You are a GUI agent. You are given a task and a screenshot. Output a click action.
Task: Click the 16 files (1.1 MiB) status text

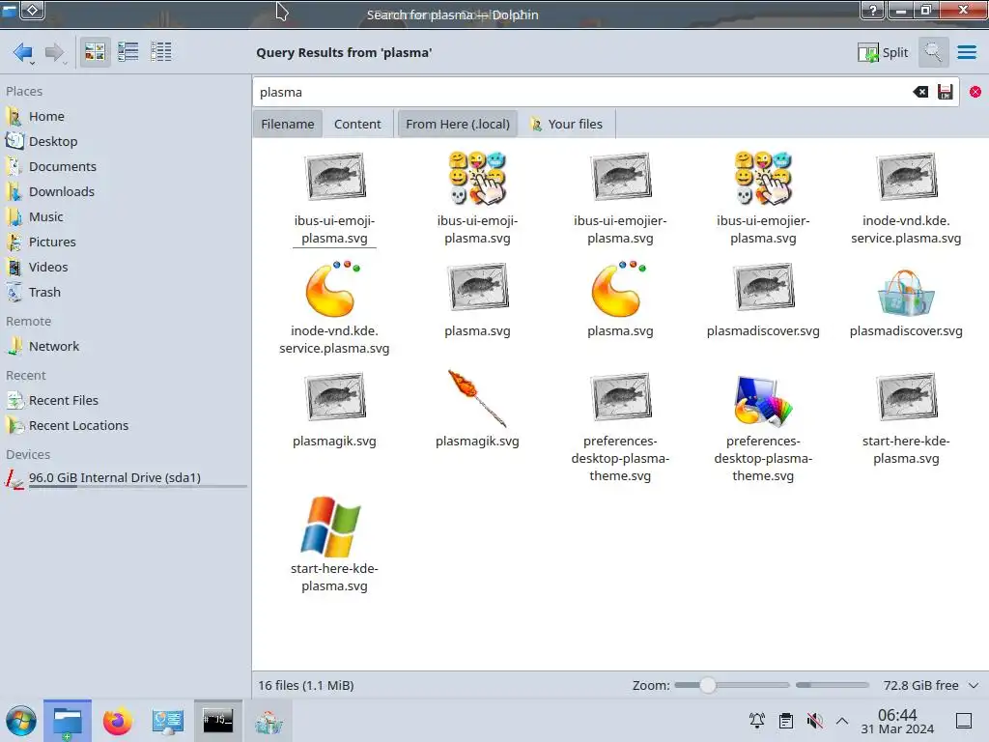[x=306, y=685]
